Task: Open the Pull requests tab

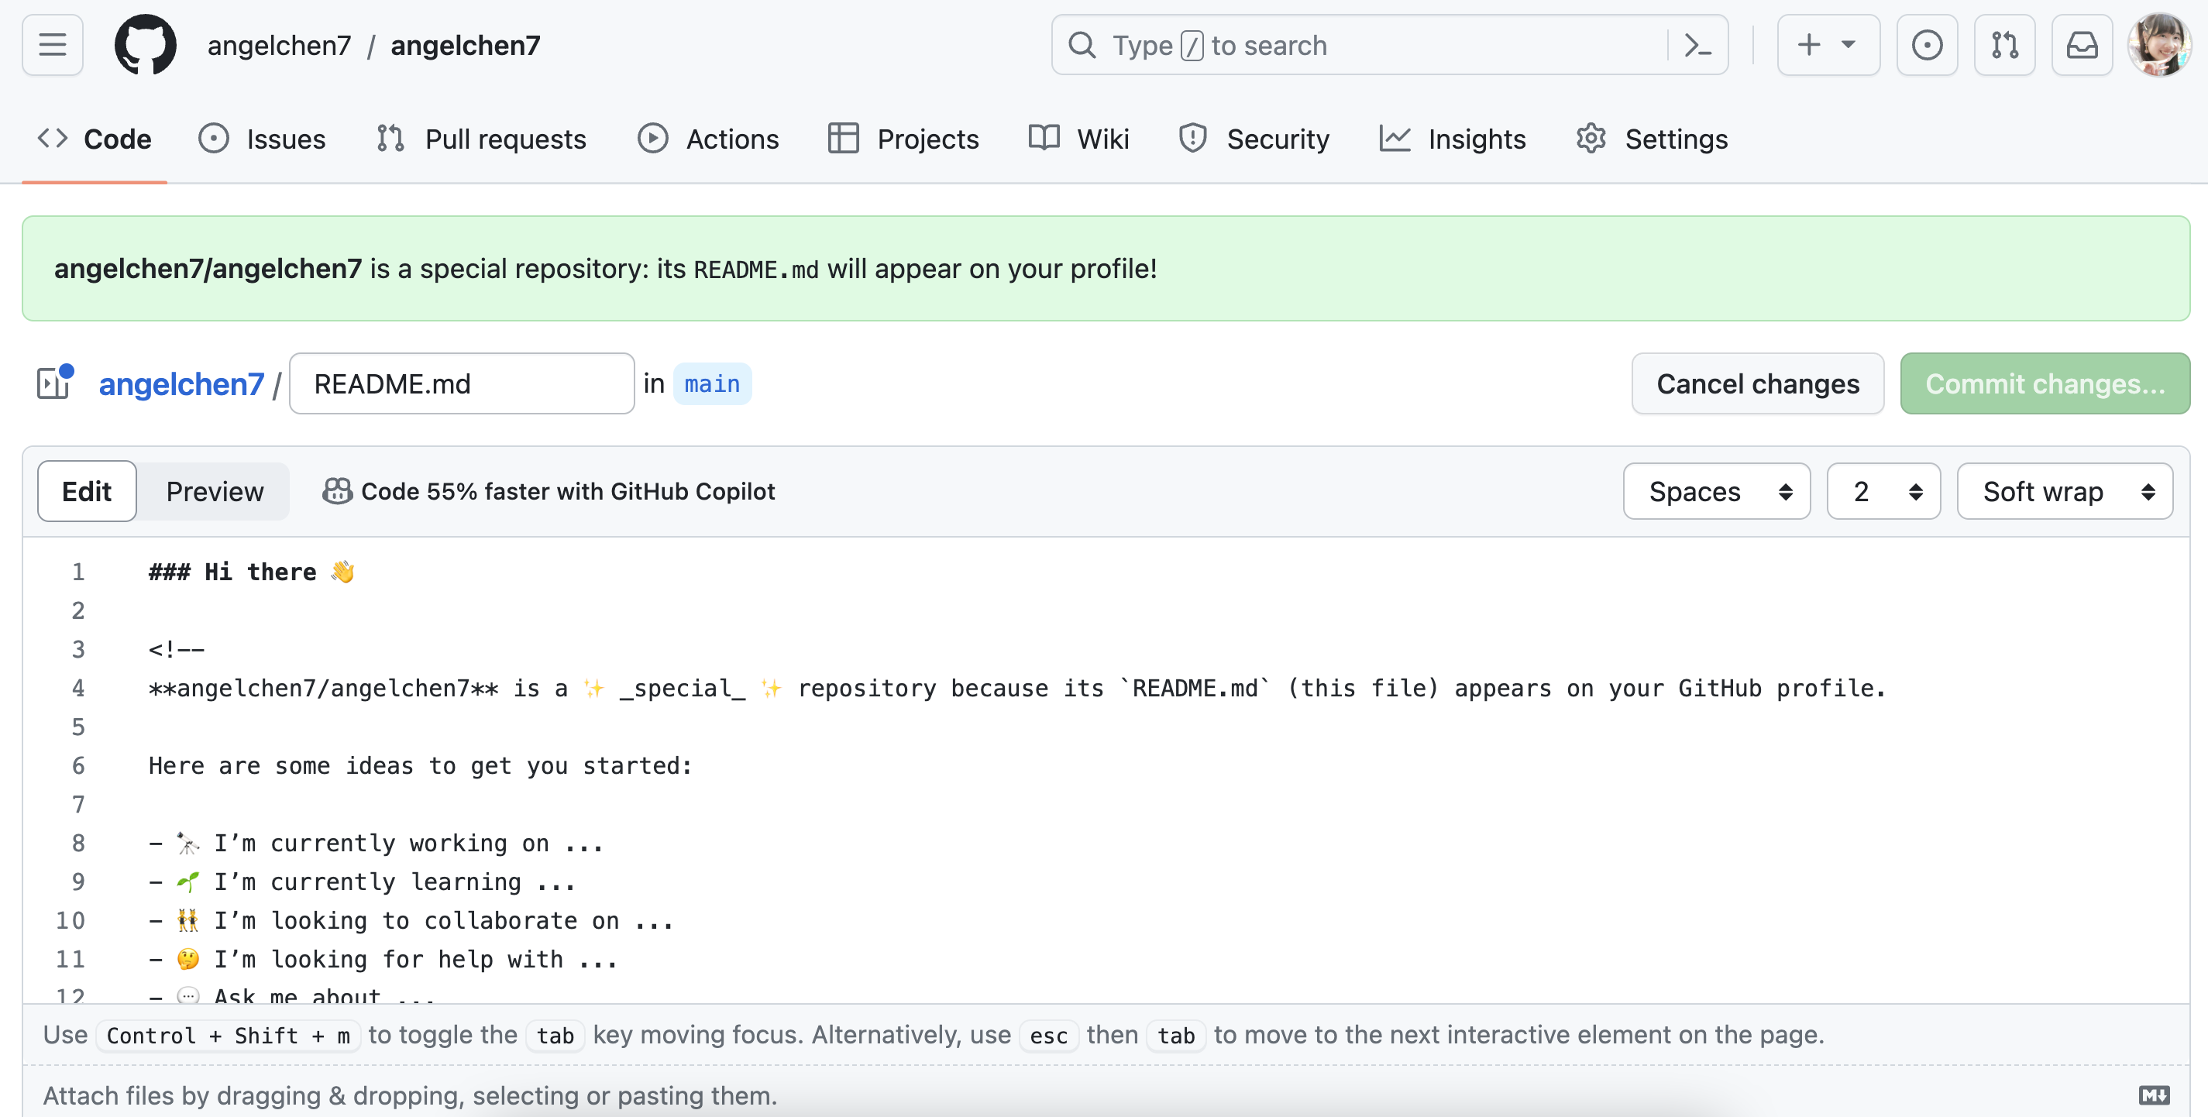Action: coord(480,138)
